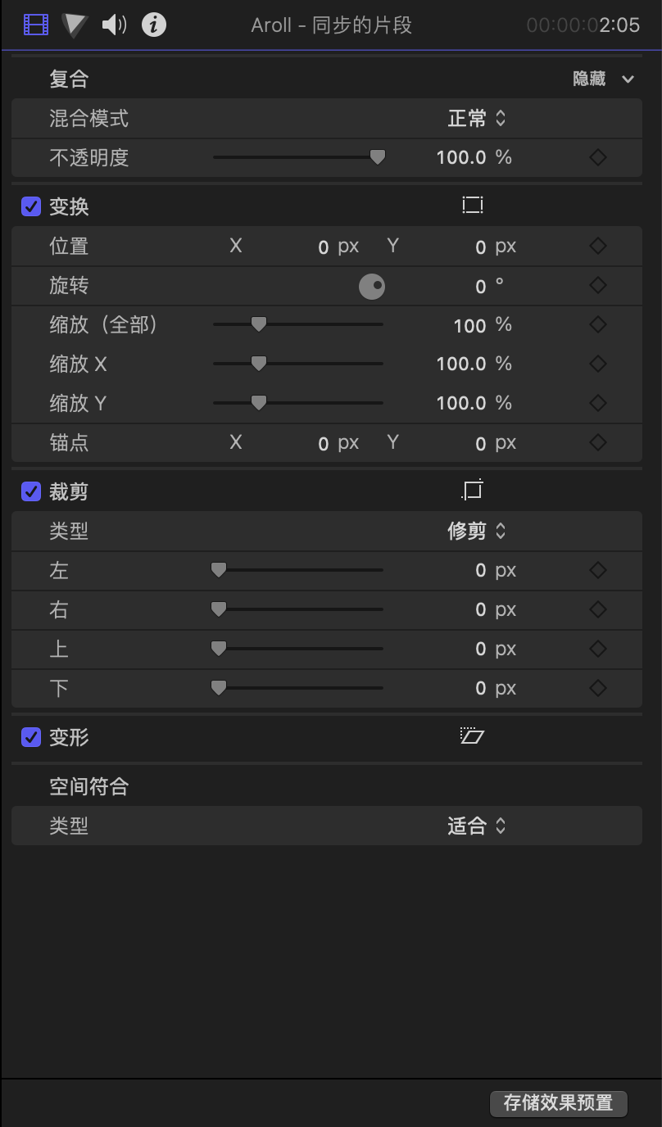
Task: Open the spatial conform 类型 dropdown showing 适合
Action: (x=476, y=826)
